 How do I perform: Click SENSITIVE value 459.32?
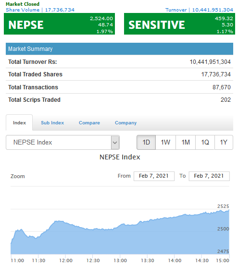click(x=224, y=18)
